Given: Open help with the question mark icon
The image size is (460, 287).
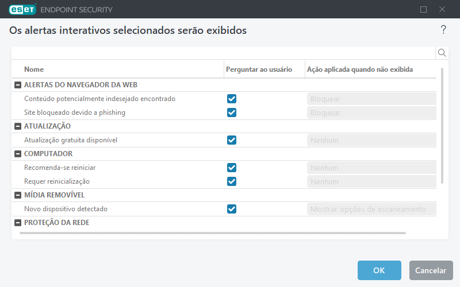Looking at the screenshot, I should pos(443,30).
